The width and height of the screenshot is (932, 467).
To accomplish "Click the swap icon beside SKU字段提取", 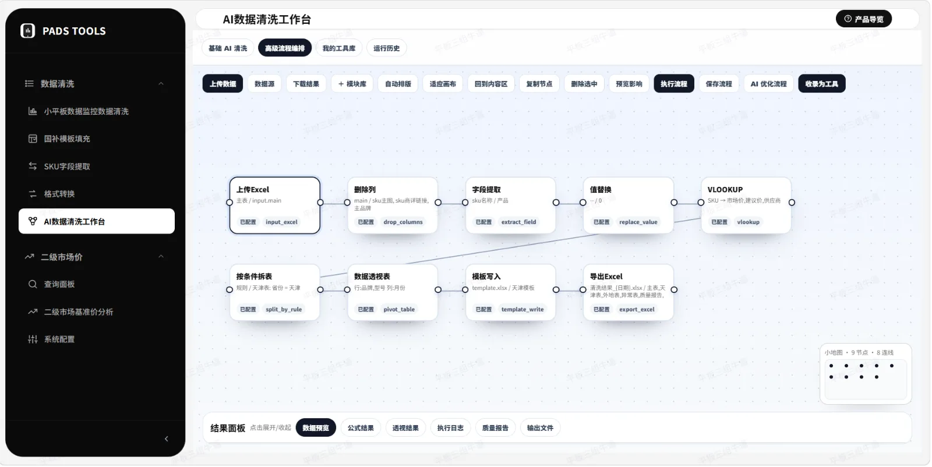I will (x=33, y=167).
